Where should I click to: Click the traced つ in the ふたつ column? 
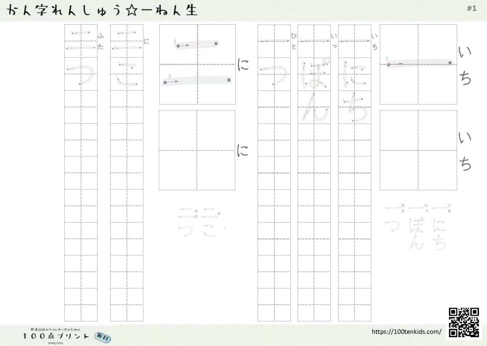[x=81, y=75]
